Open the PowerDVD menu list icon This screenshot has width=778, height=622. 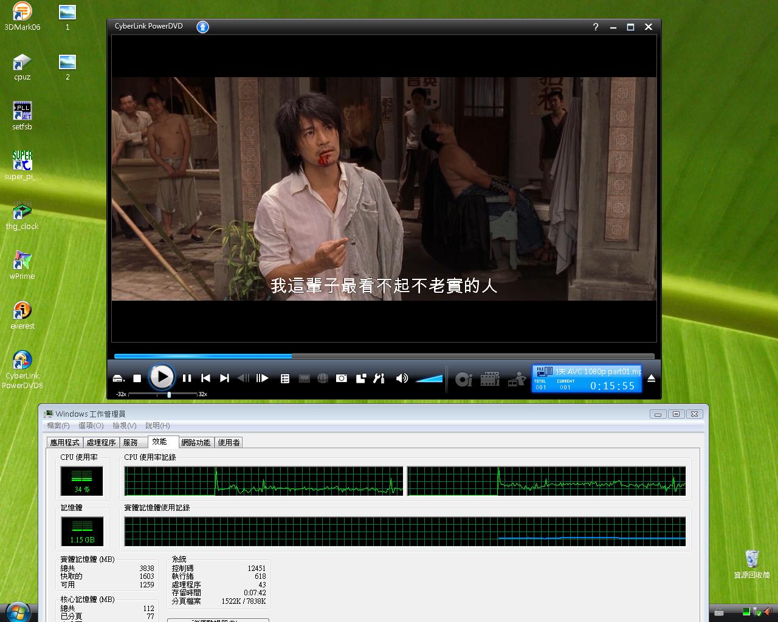(285, 378)
